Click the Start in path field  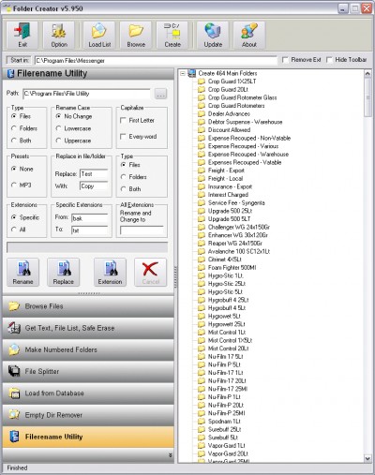[x=156, y=60]
